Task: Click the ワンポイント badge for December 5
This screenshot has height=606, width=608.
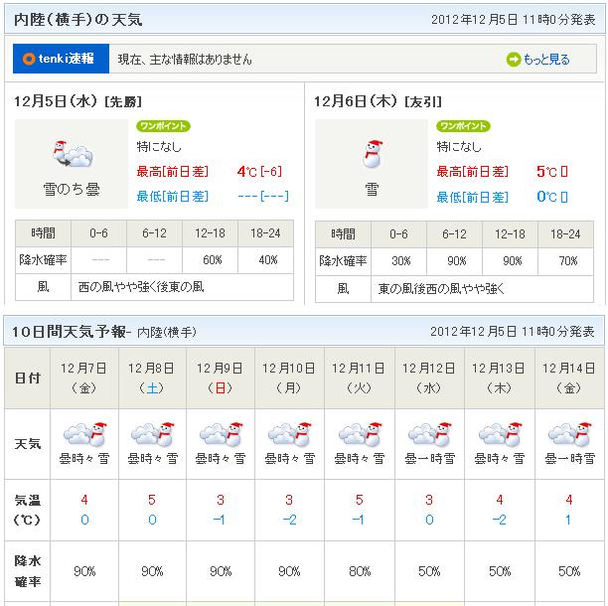Action: coord(163,126)
